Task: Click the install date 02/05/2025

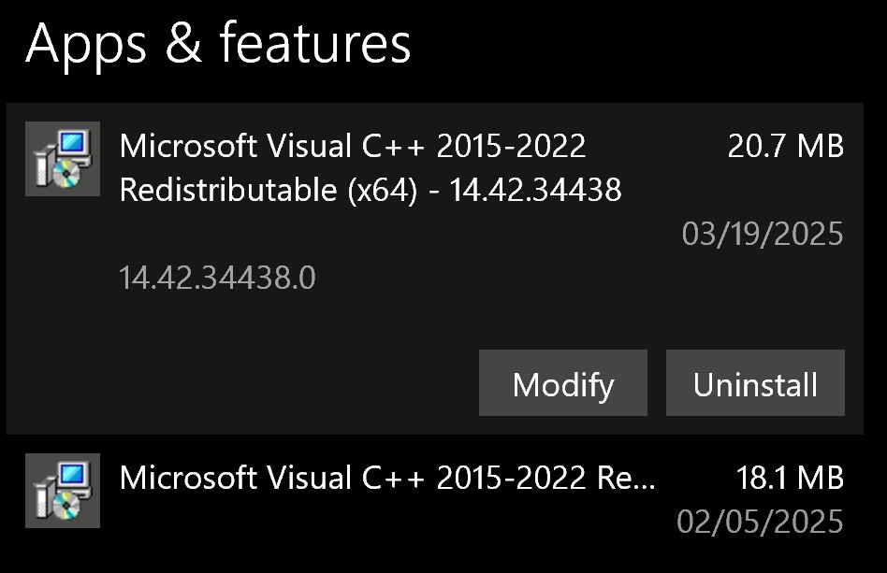Action: [760, 522]
